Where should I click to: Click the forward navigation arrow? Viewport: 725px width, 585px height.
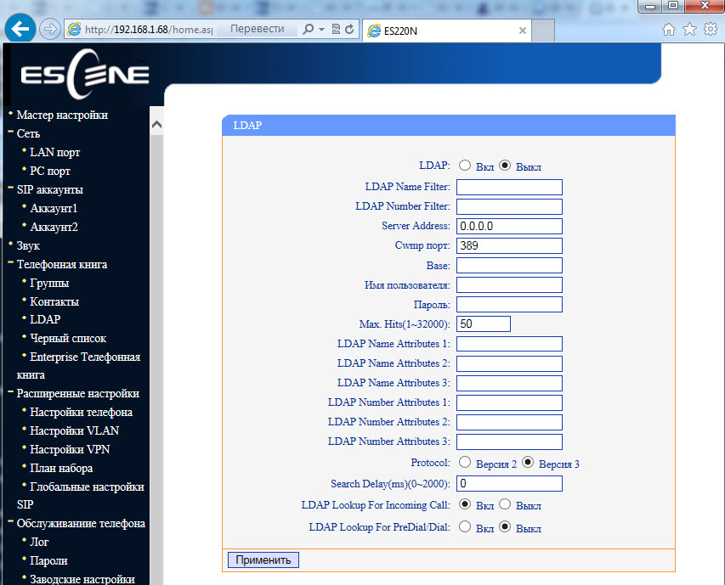point(49,28)
